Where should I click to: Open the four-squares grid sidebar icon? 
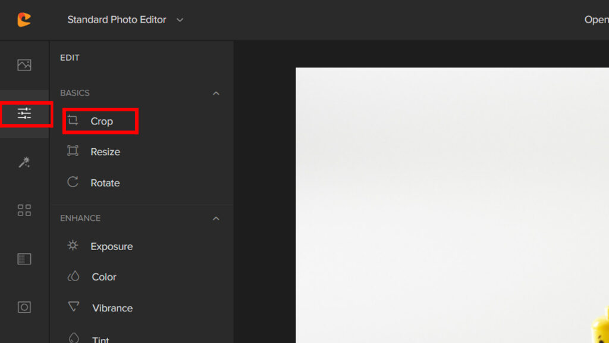24,210
